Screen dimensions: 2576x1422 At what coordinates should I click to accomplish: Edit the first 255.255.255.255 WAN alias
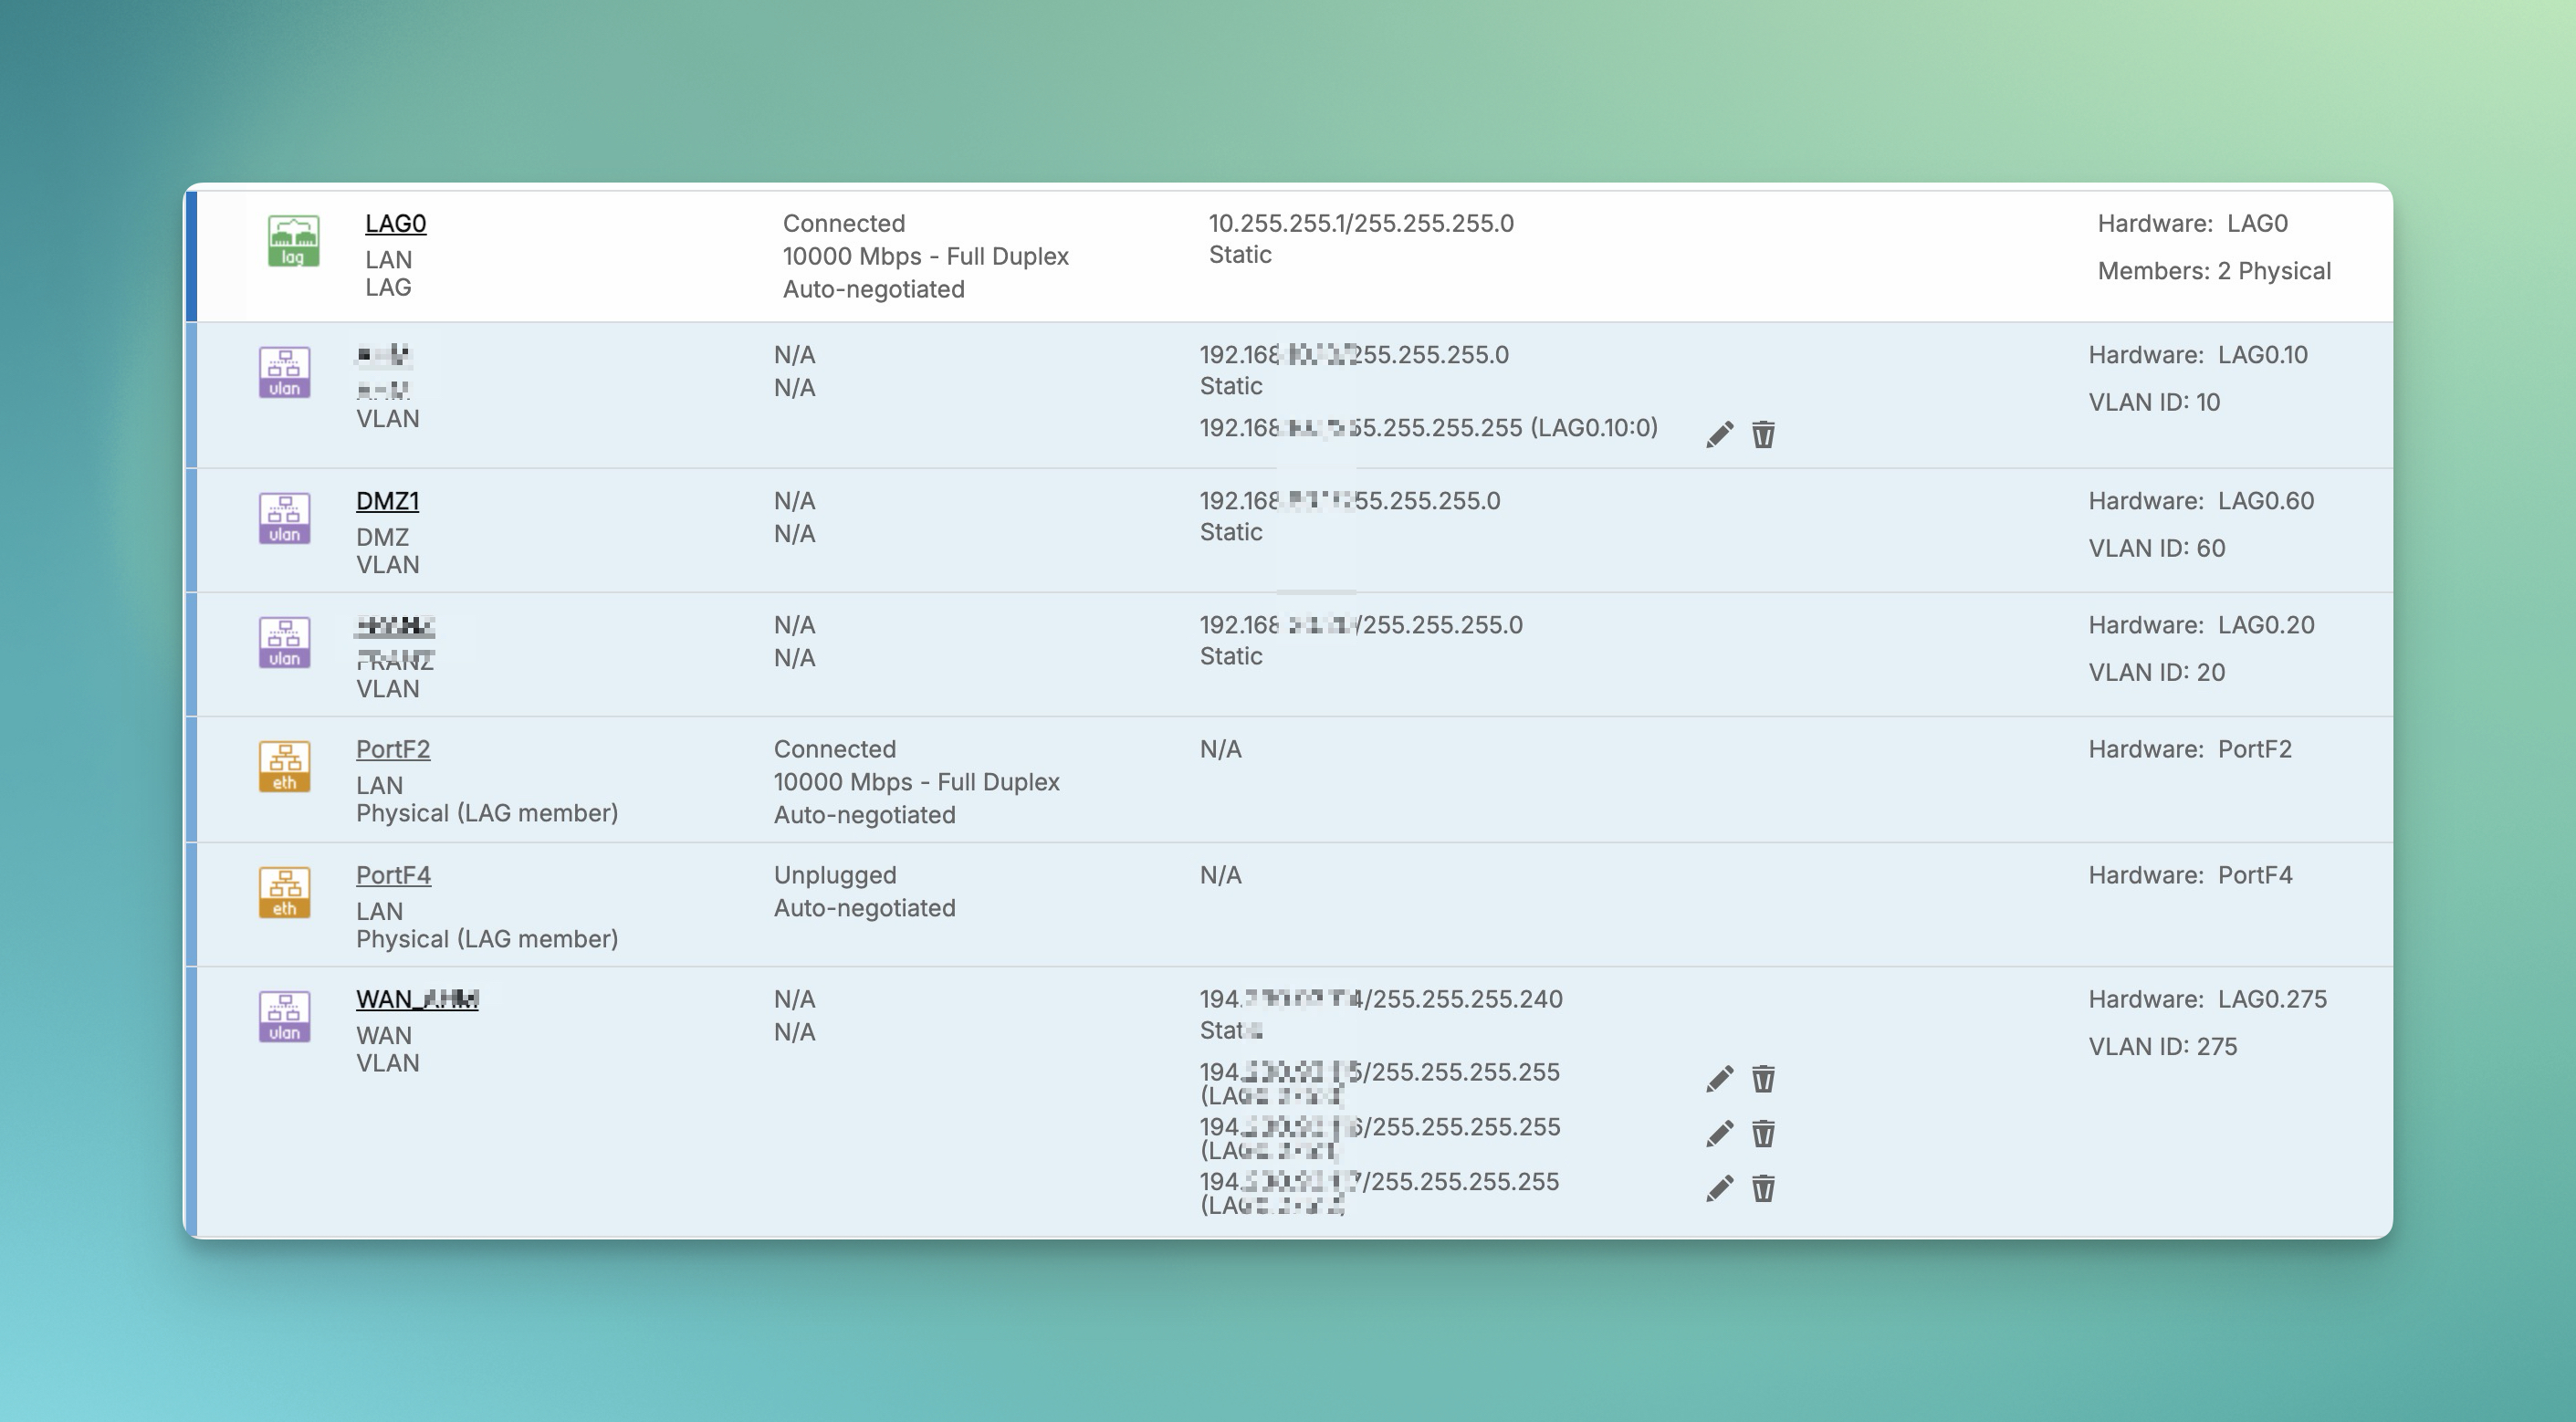(1719, 1078)
